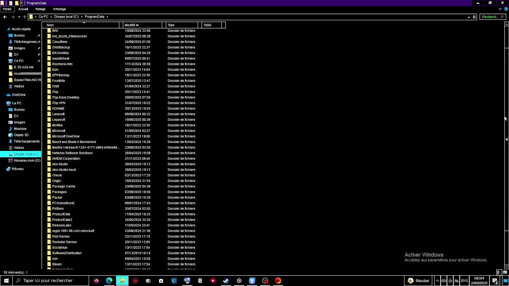This screenshot has width=509, height=286.
Task: Click Ce PC in address breadcrumb
Action: click(43, 17)
